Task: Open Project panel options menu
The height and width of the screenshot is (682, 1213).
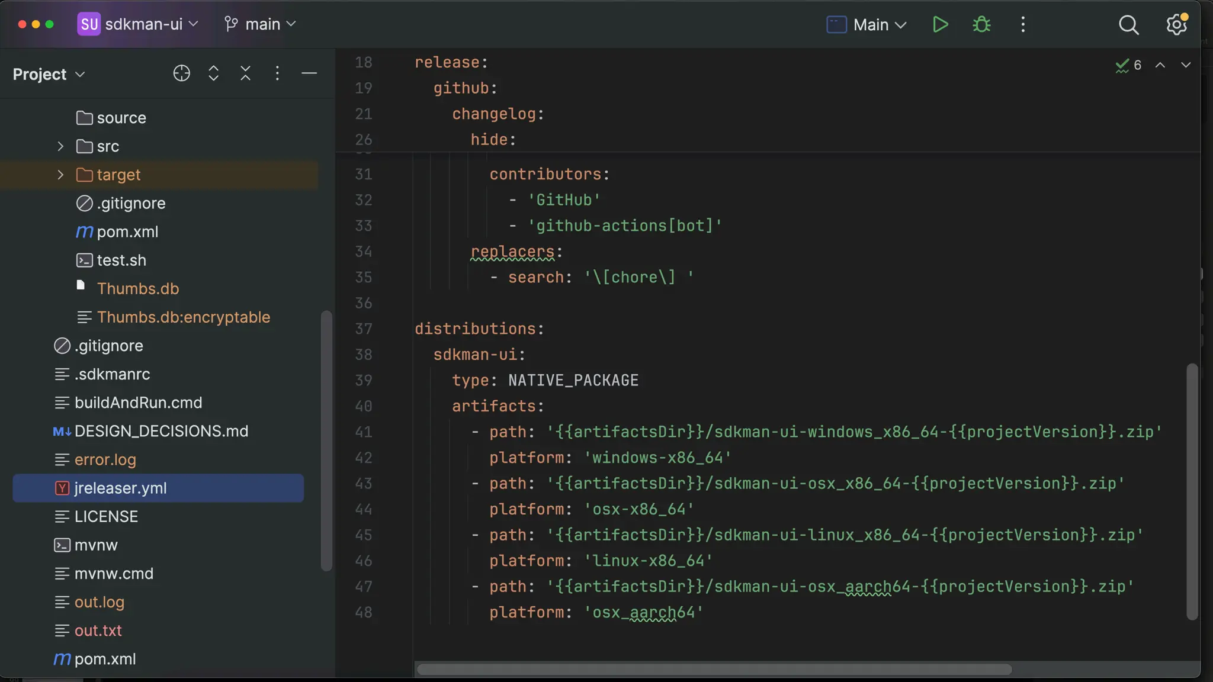Action: [x=277, y=73]
